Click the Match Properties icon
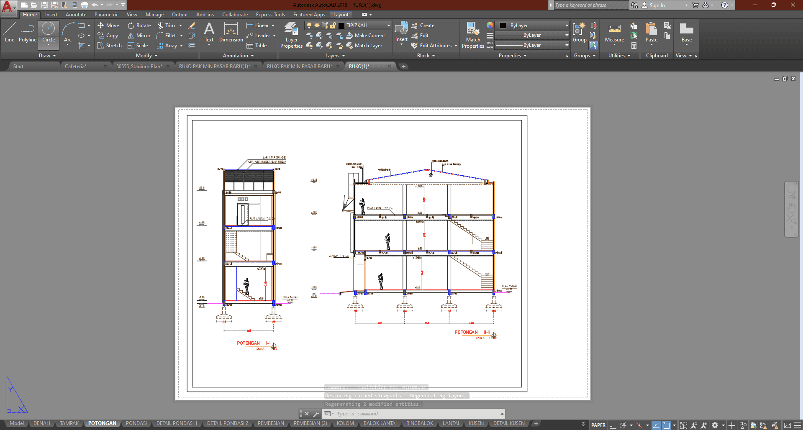803x430 pixels. coord(473,35)
